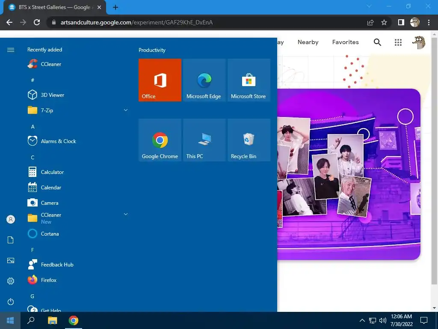Search Google Arts & Culture
Viewport: 438px width, 329px height.
[x=377, y=42]
